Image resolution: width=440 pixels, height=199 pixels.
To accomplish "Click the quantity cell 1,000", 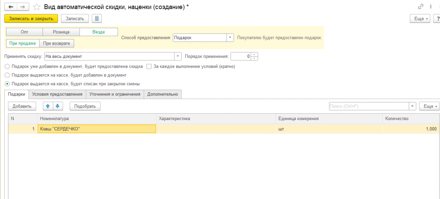I will pos(411,129).
